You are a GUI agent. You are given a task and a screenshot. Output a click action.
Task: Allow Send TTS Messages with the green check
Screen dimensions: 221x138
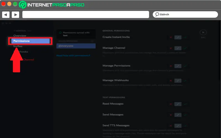pyautogui.click(x=185, y=126)
